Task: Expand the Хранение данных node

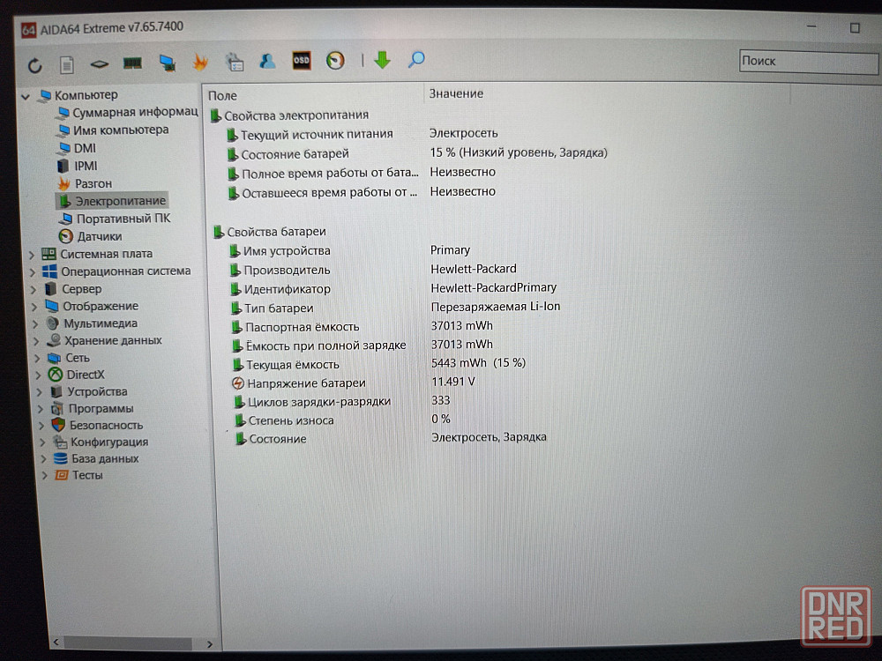Action: point(36,341)
